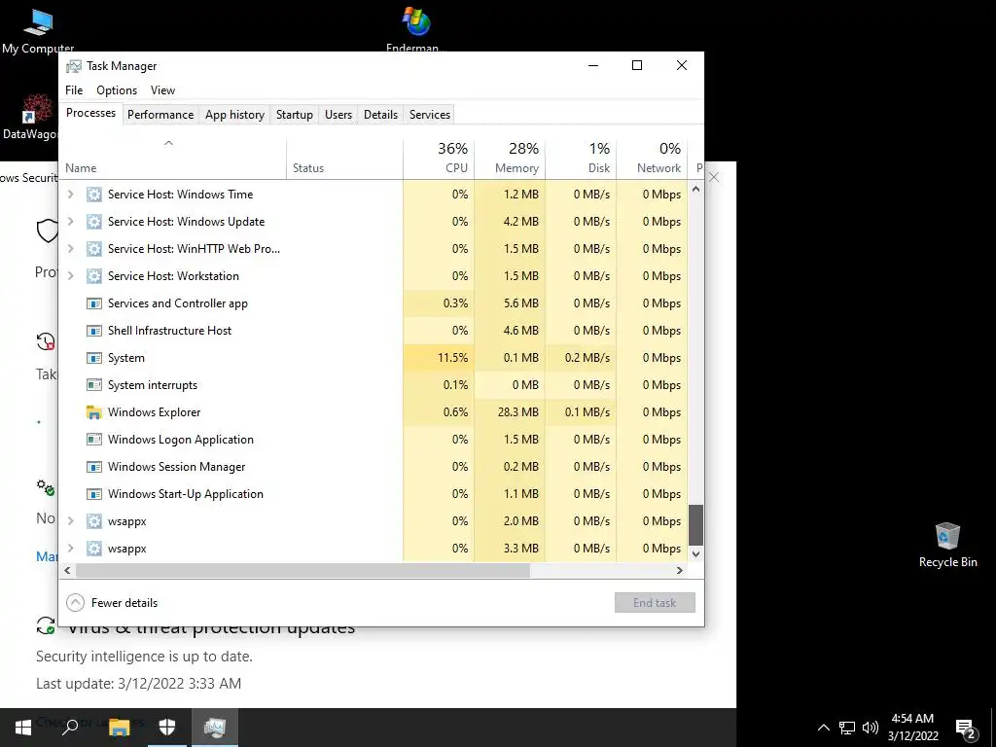Click the Status column header
Viewport: 996px width, 747px height.
345,158
